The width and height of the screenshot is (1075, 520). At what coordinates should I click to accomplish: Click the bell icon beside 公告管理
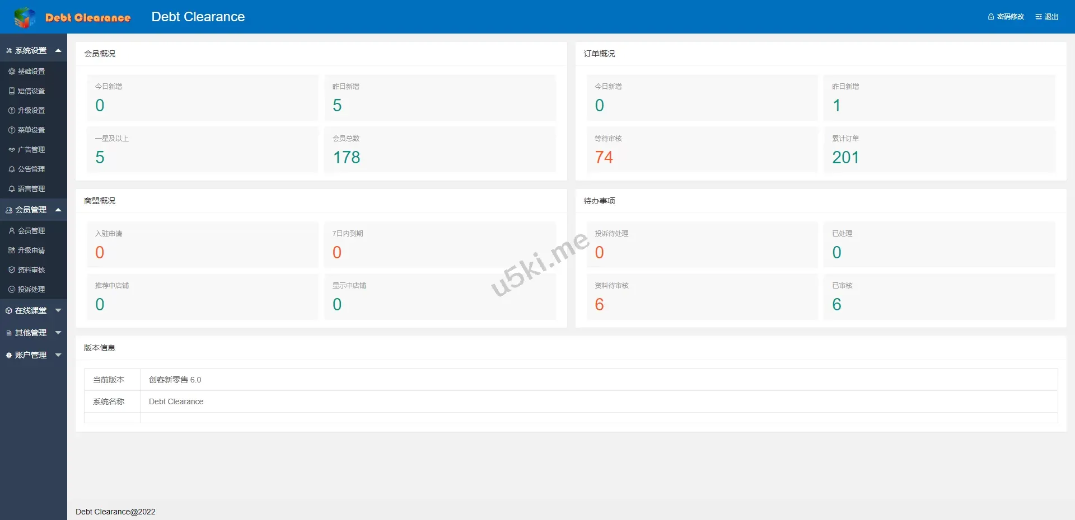tap(12, 169)
